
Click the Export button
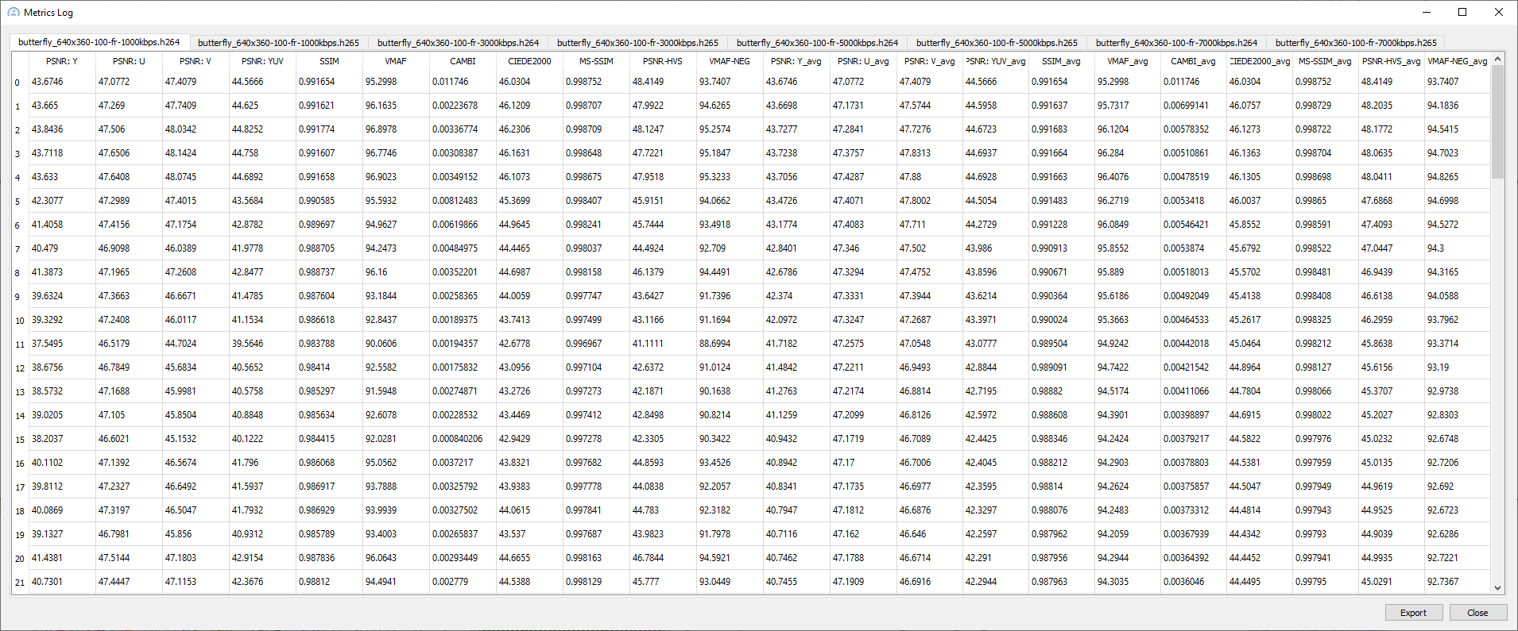pyautogui.click(x=1413, y=613)
